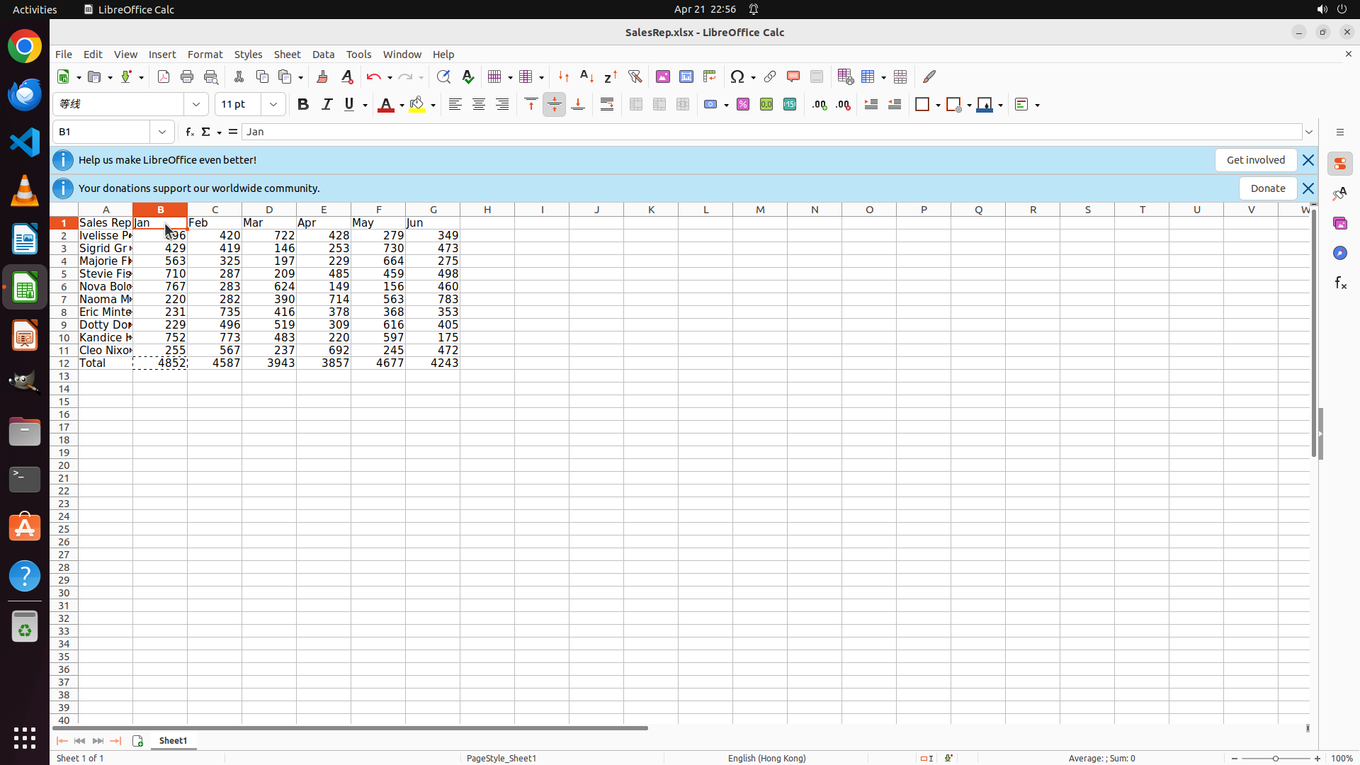The height and width of the screenshot is (765, 1360).
Task: Click the Insert Chart icon
Action: (686, 76)
